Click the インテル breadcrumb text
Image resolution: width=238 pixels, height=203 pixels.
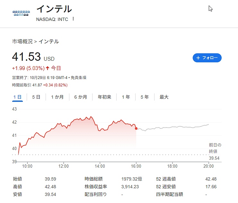click(49, 41)
